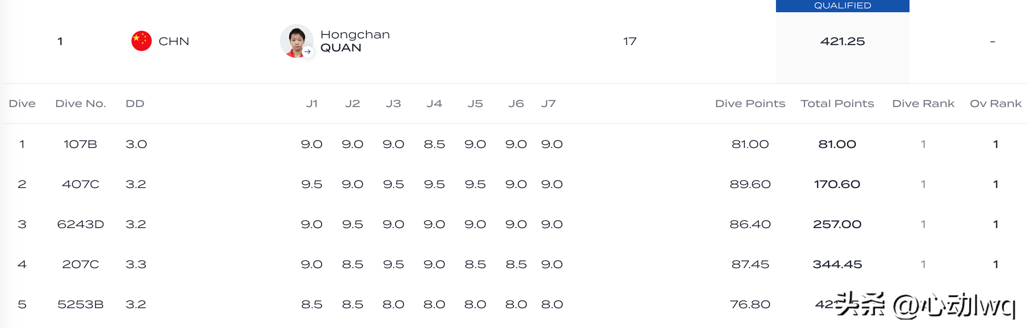Select dive number 6243D

pyautogui.click(x=80, y=224)
